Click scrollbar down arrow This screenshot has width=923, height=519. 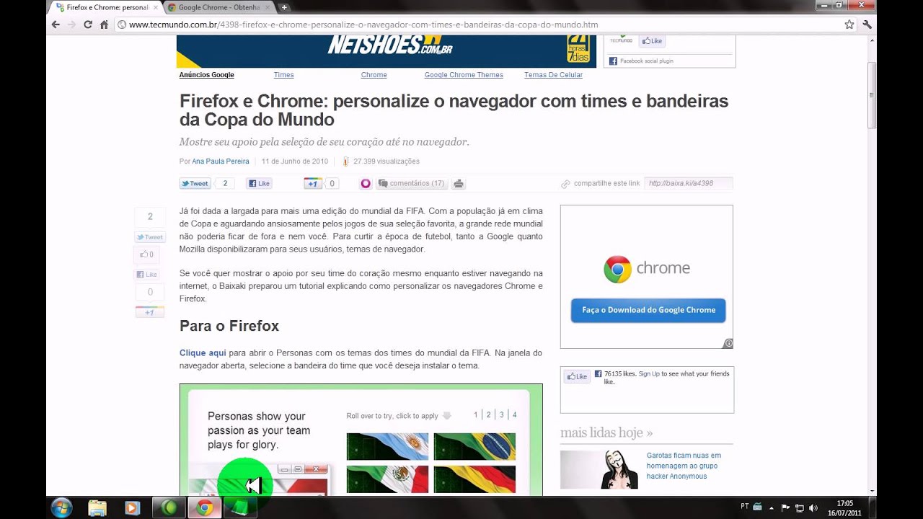click(871, 491)
